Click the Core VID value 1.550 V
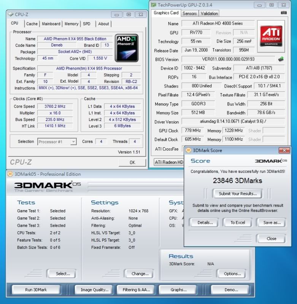 pos(100,58)
